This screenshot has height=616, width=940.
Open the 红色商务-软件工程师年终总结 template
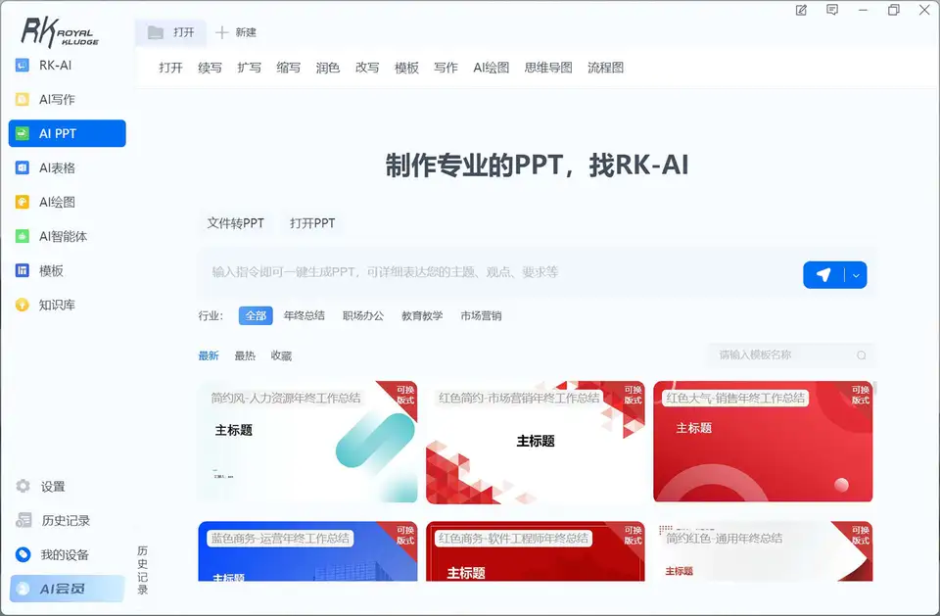(536, 551)
